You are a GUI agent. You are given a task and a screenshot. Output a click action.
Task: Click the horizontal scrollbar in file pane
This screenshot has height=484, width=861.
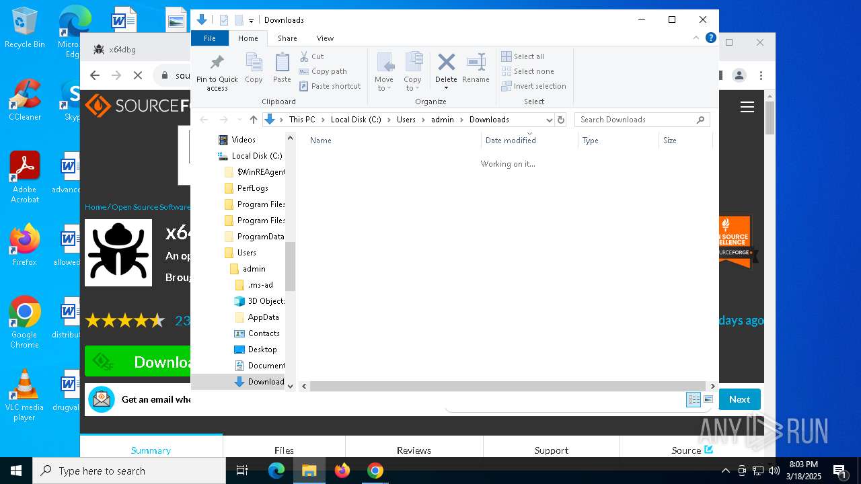coord(509,386)
